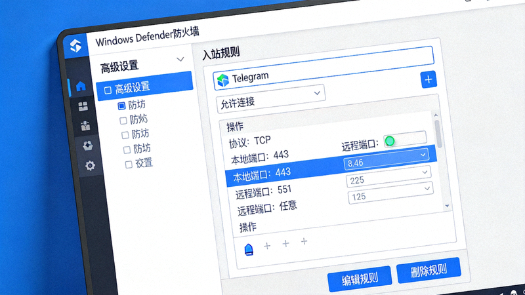525x295 pixels.
Task: Select the package box icon in sidebar
Action: tap(85, 126)
